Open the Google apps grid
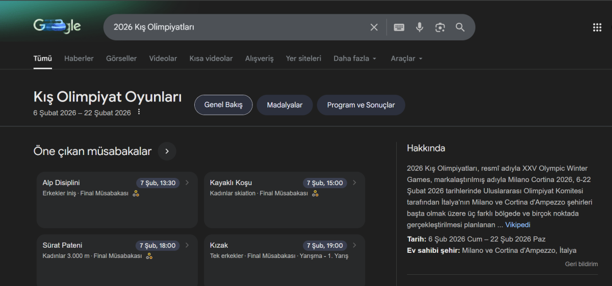Viewport: 612px width, 286px height. click(597, 28)
